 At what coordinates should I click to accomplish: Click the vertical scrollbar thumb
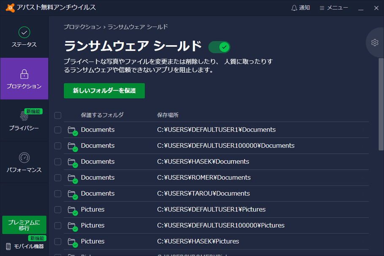coord(381,104)
